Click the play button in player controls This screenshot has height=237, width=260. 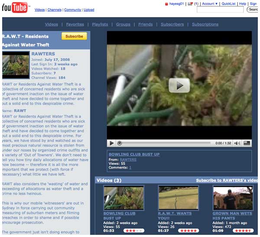click(x=111, y=143)
